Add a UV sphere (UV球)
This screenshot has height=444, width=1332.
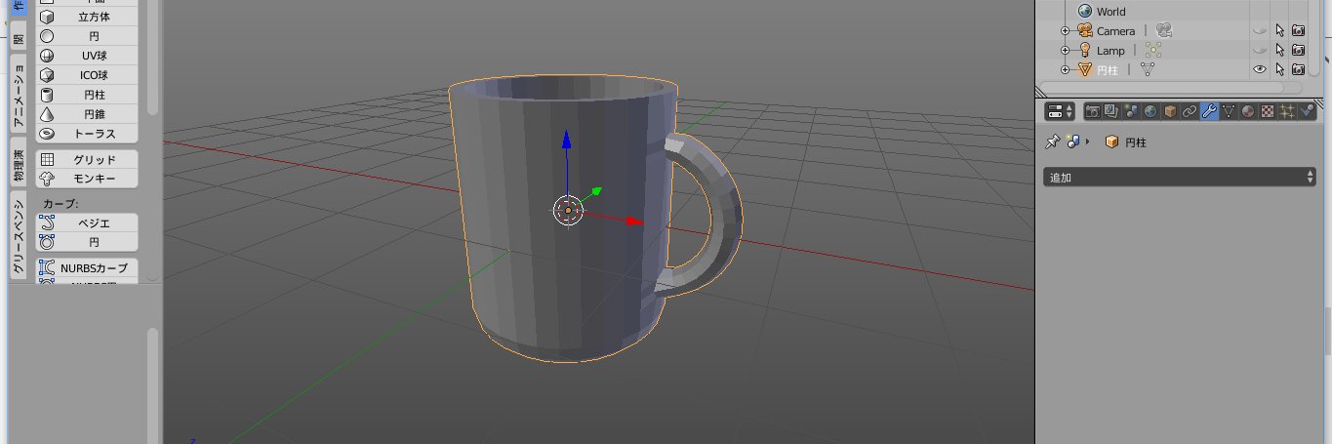87,56
